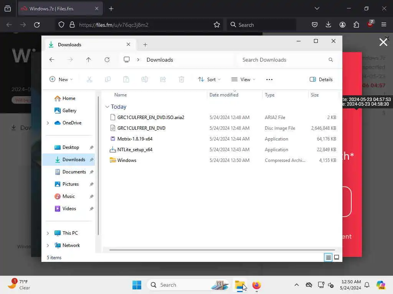This screenshot has width=393, height=294.
Task: Click the Cut icon in Explorer toolbar
Action: click(89, 80)
